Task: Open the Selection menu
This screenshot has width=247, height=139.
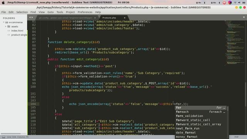Action: [22, 12]
